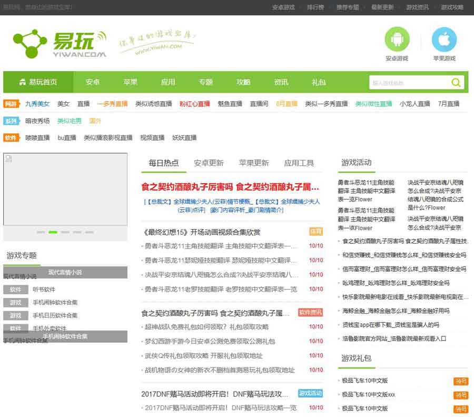
Task: Open the 应用工具 tab
Action: 299,163
